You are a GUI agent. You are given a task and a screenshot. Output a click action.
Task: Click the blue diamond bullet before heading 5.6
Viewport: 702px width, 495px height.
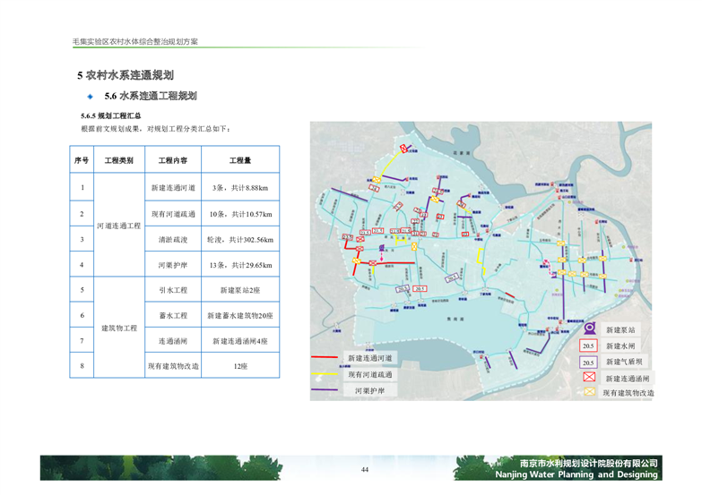pos(90,96)
